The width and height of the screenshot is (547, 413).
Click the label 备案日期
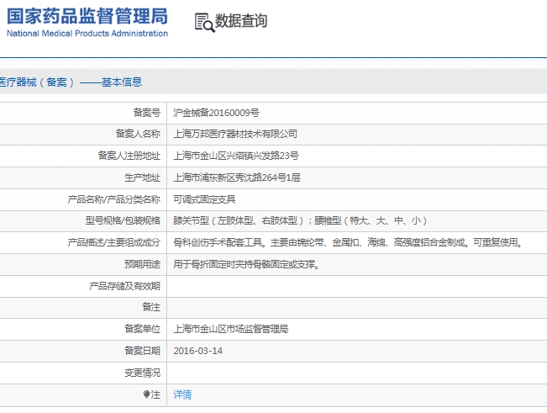(142, 351)
